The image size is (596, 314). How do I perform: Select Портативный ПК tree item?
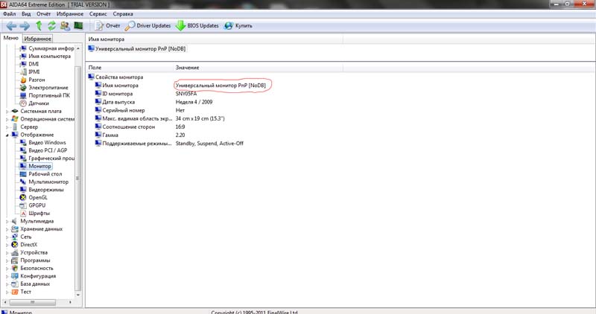[x=45, y=95]
